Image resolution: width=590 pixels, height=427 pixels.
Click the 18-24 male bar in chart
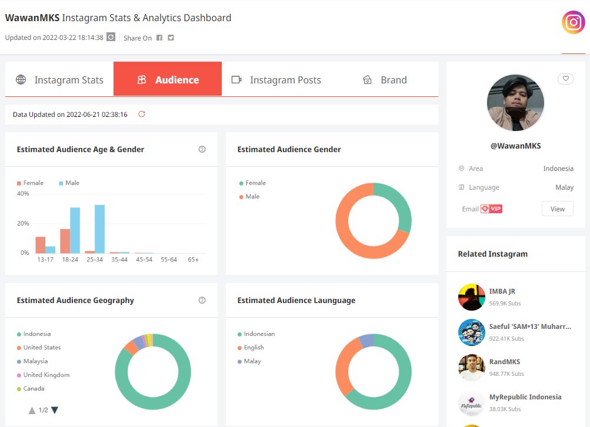(x=75, y=230)
